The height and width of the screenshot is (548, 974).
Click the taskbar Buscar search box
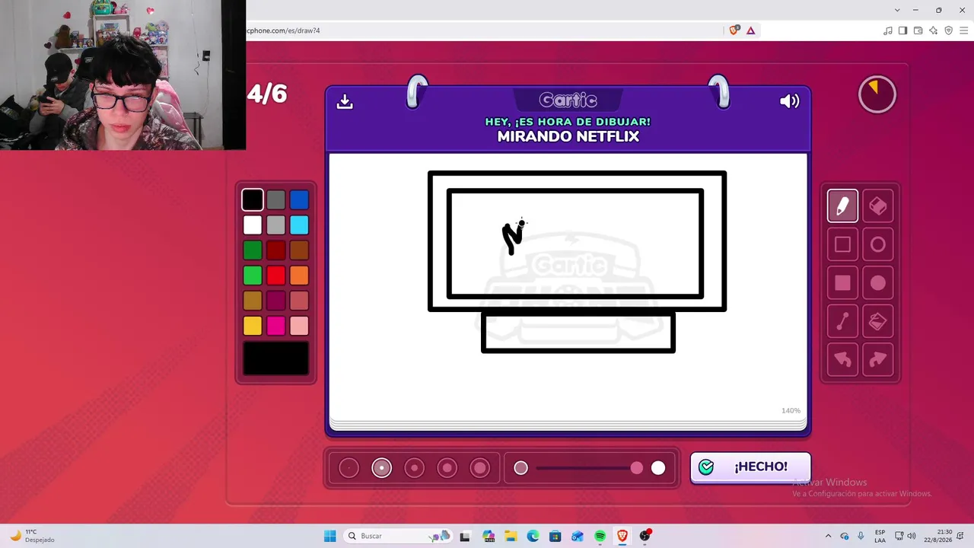pyautogui.click(x=397, y=536)
